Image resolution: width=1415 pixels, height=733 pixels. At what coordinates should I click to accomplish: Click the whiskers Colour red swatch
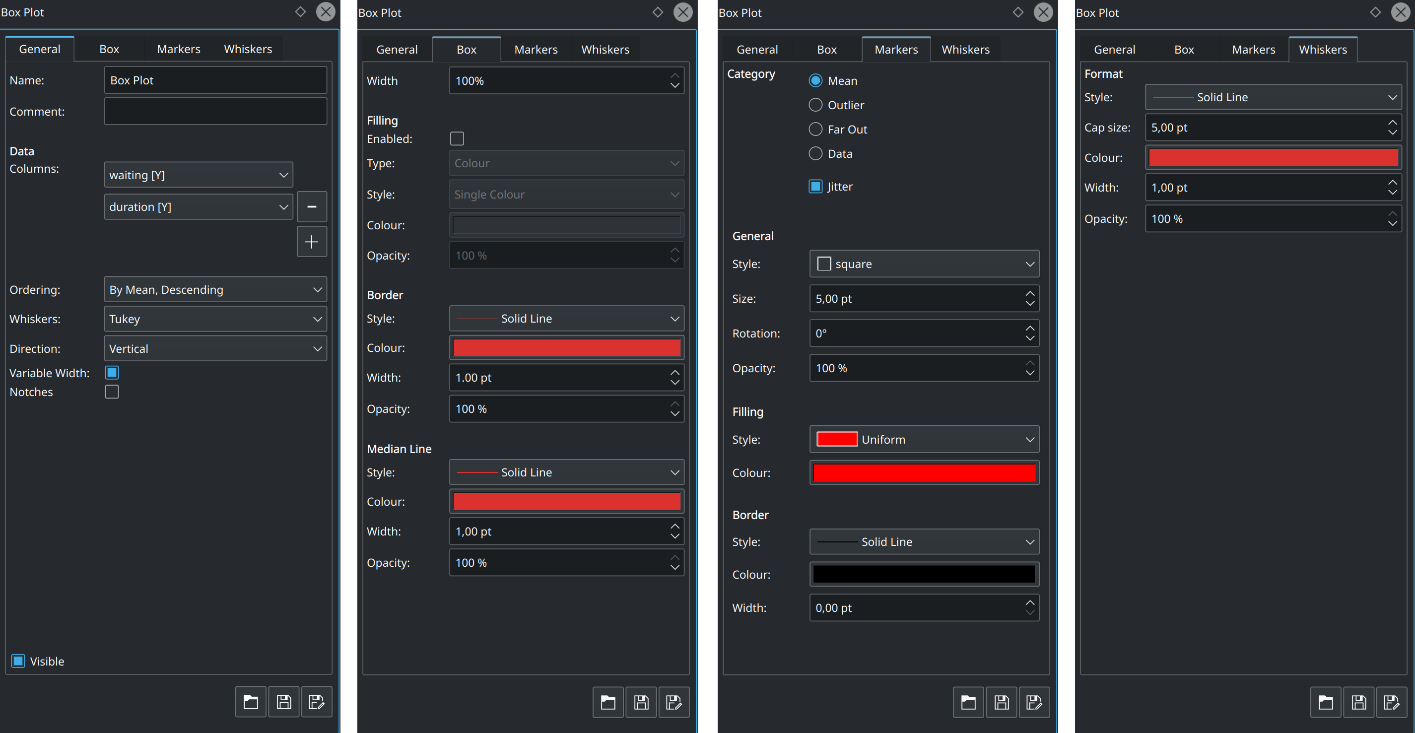pos(1273,158)
